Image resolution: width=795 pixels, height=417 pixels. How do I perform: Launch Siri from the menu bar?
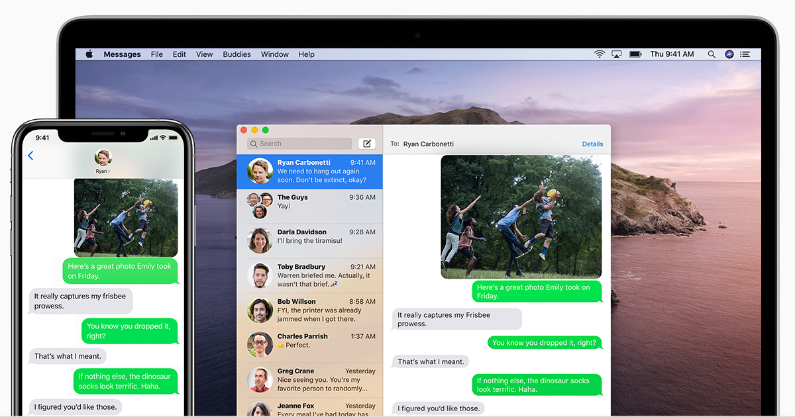click(x=729, y=54)
